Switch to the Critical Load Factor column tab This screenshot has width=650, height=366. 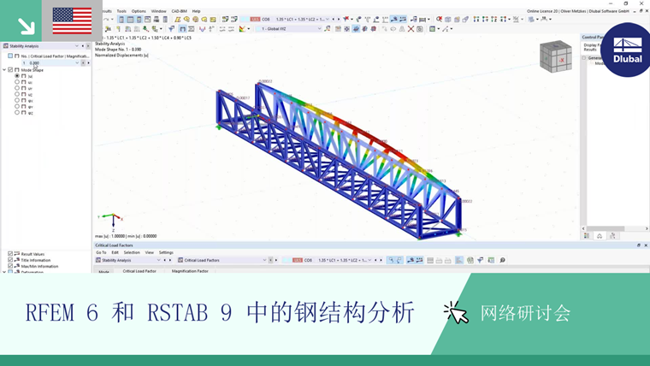tap(139, 271)
